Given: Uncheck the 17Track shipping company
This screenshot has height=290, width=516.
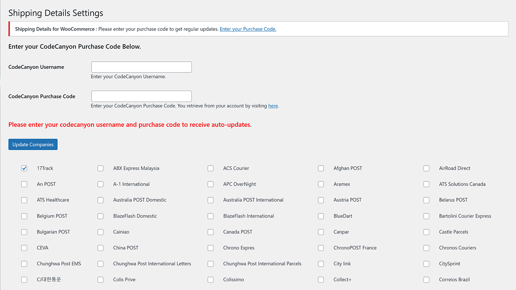Looking at the screenshot, I should 24,168.
